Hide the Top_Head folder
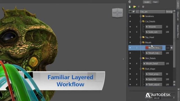 (x=130, y=37)
